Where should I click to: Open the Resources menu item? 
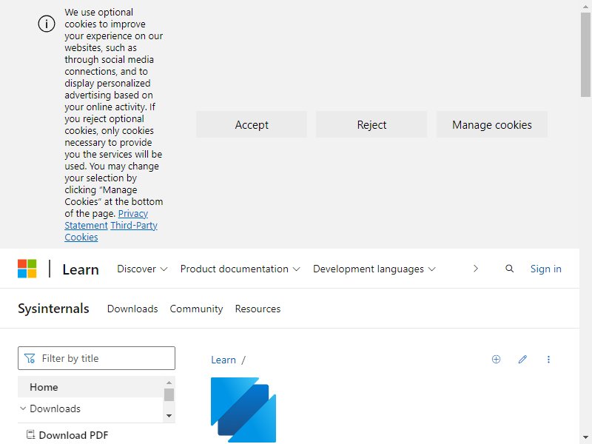258,309
